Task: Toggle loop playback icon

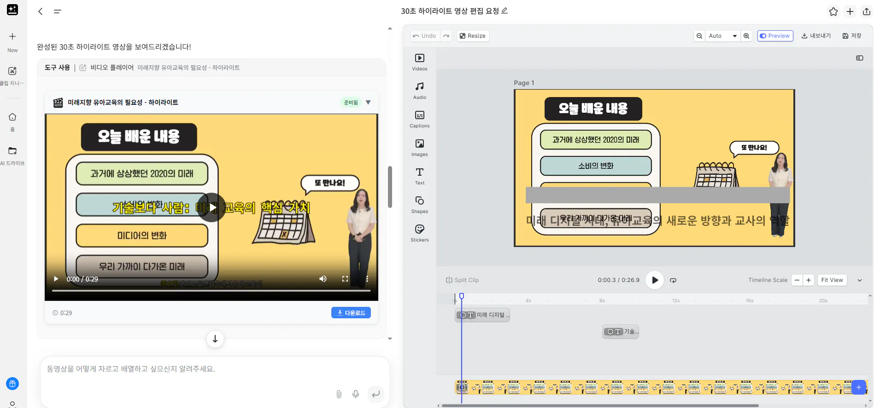Action: pyautogui.click(x=673, y=280)
